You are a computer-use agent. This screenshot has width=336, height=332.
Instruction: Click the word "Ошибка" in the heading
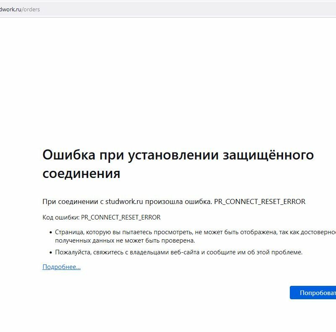click(x=68, y=155)
